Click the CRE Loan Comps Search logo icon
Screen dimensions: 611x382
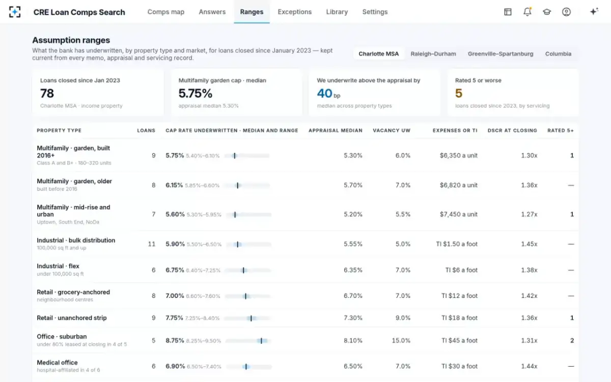point(15,12)
